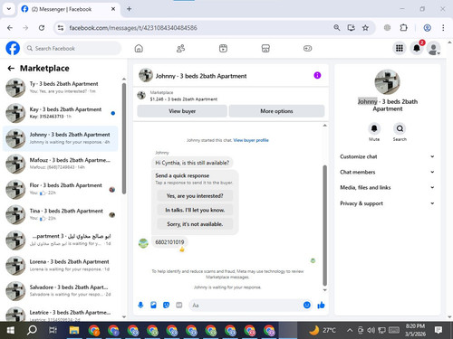The image size is (453, 339).
Task: Open Windows taskbar search
Action: 32,330
